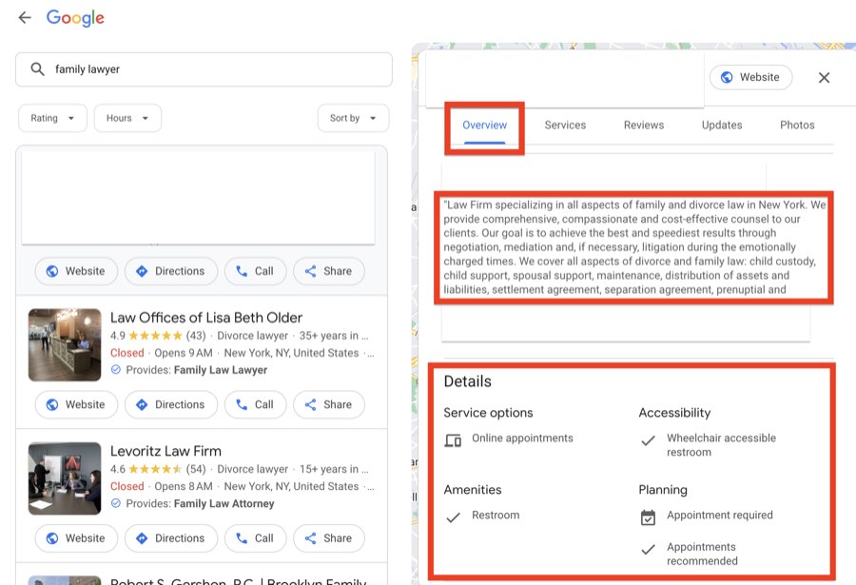Click the Appointment required calendar icon

click(x=648, y=517)
